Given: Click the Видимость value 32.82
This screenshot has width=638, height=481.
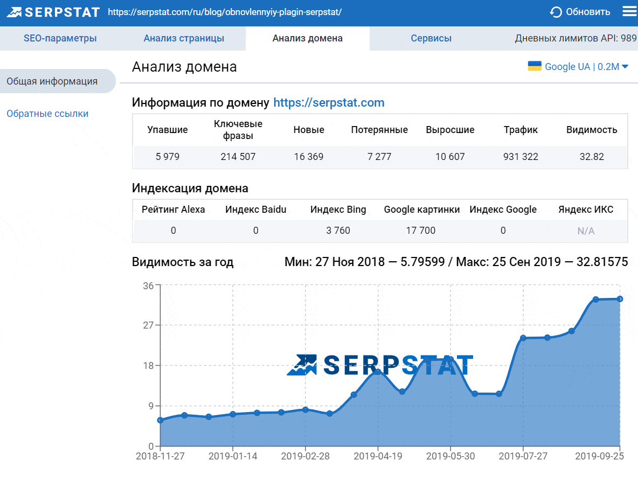Looking at the screenshot, I should [592, 157].
